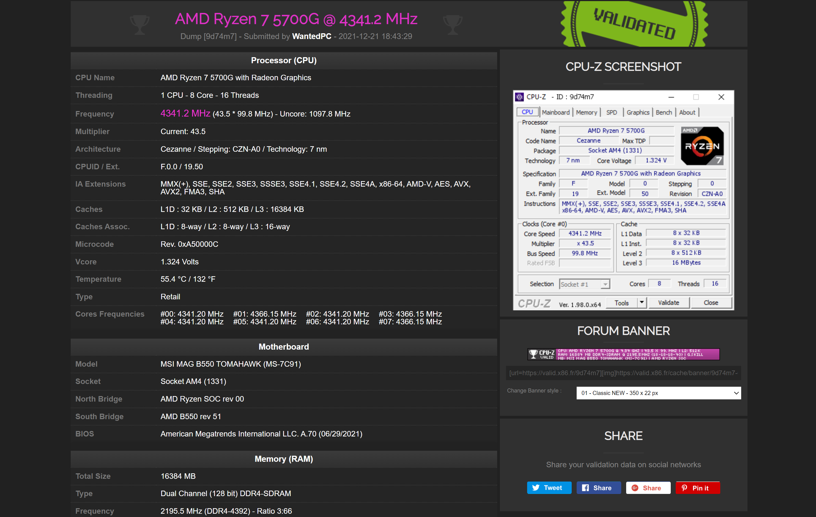Open the WantedPC submitter profile link

[311, 37]
